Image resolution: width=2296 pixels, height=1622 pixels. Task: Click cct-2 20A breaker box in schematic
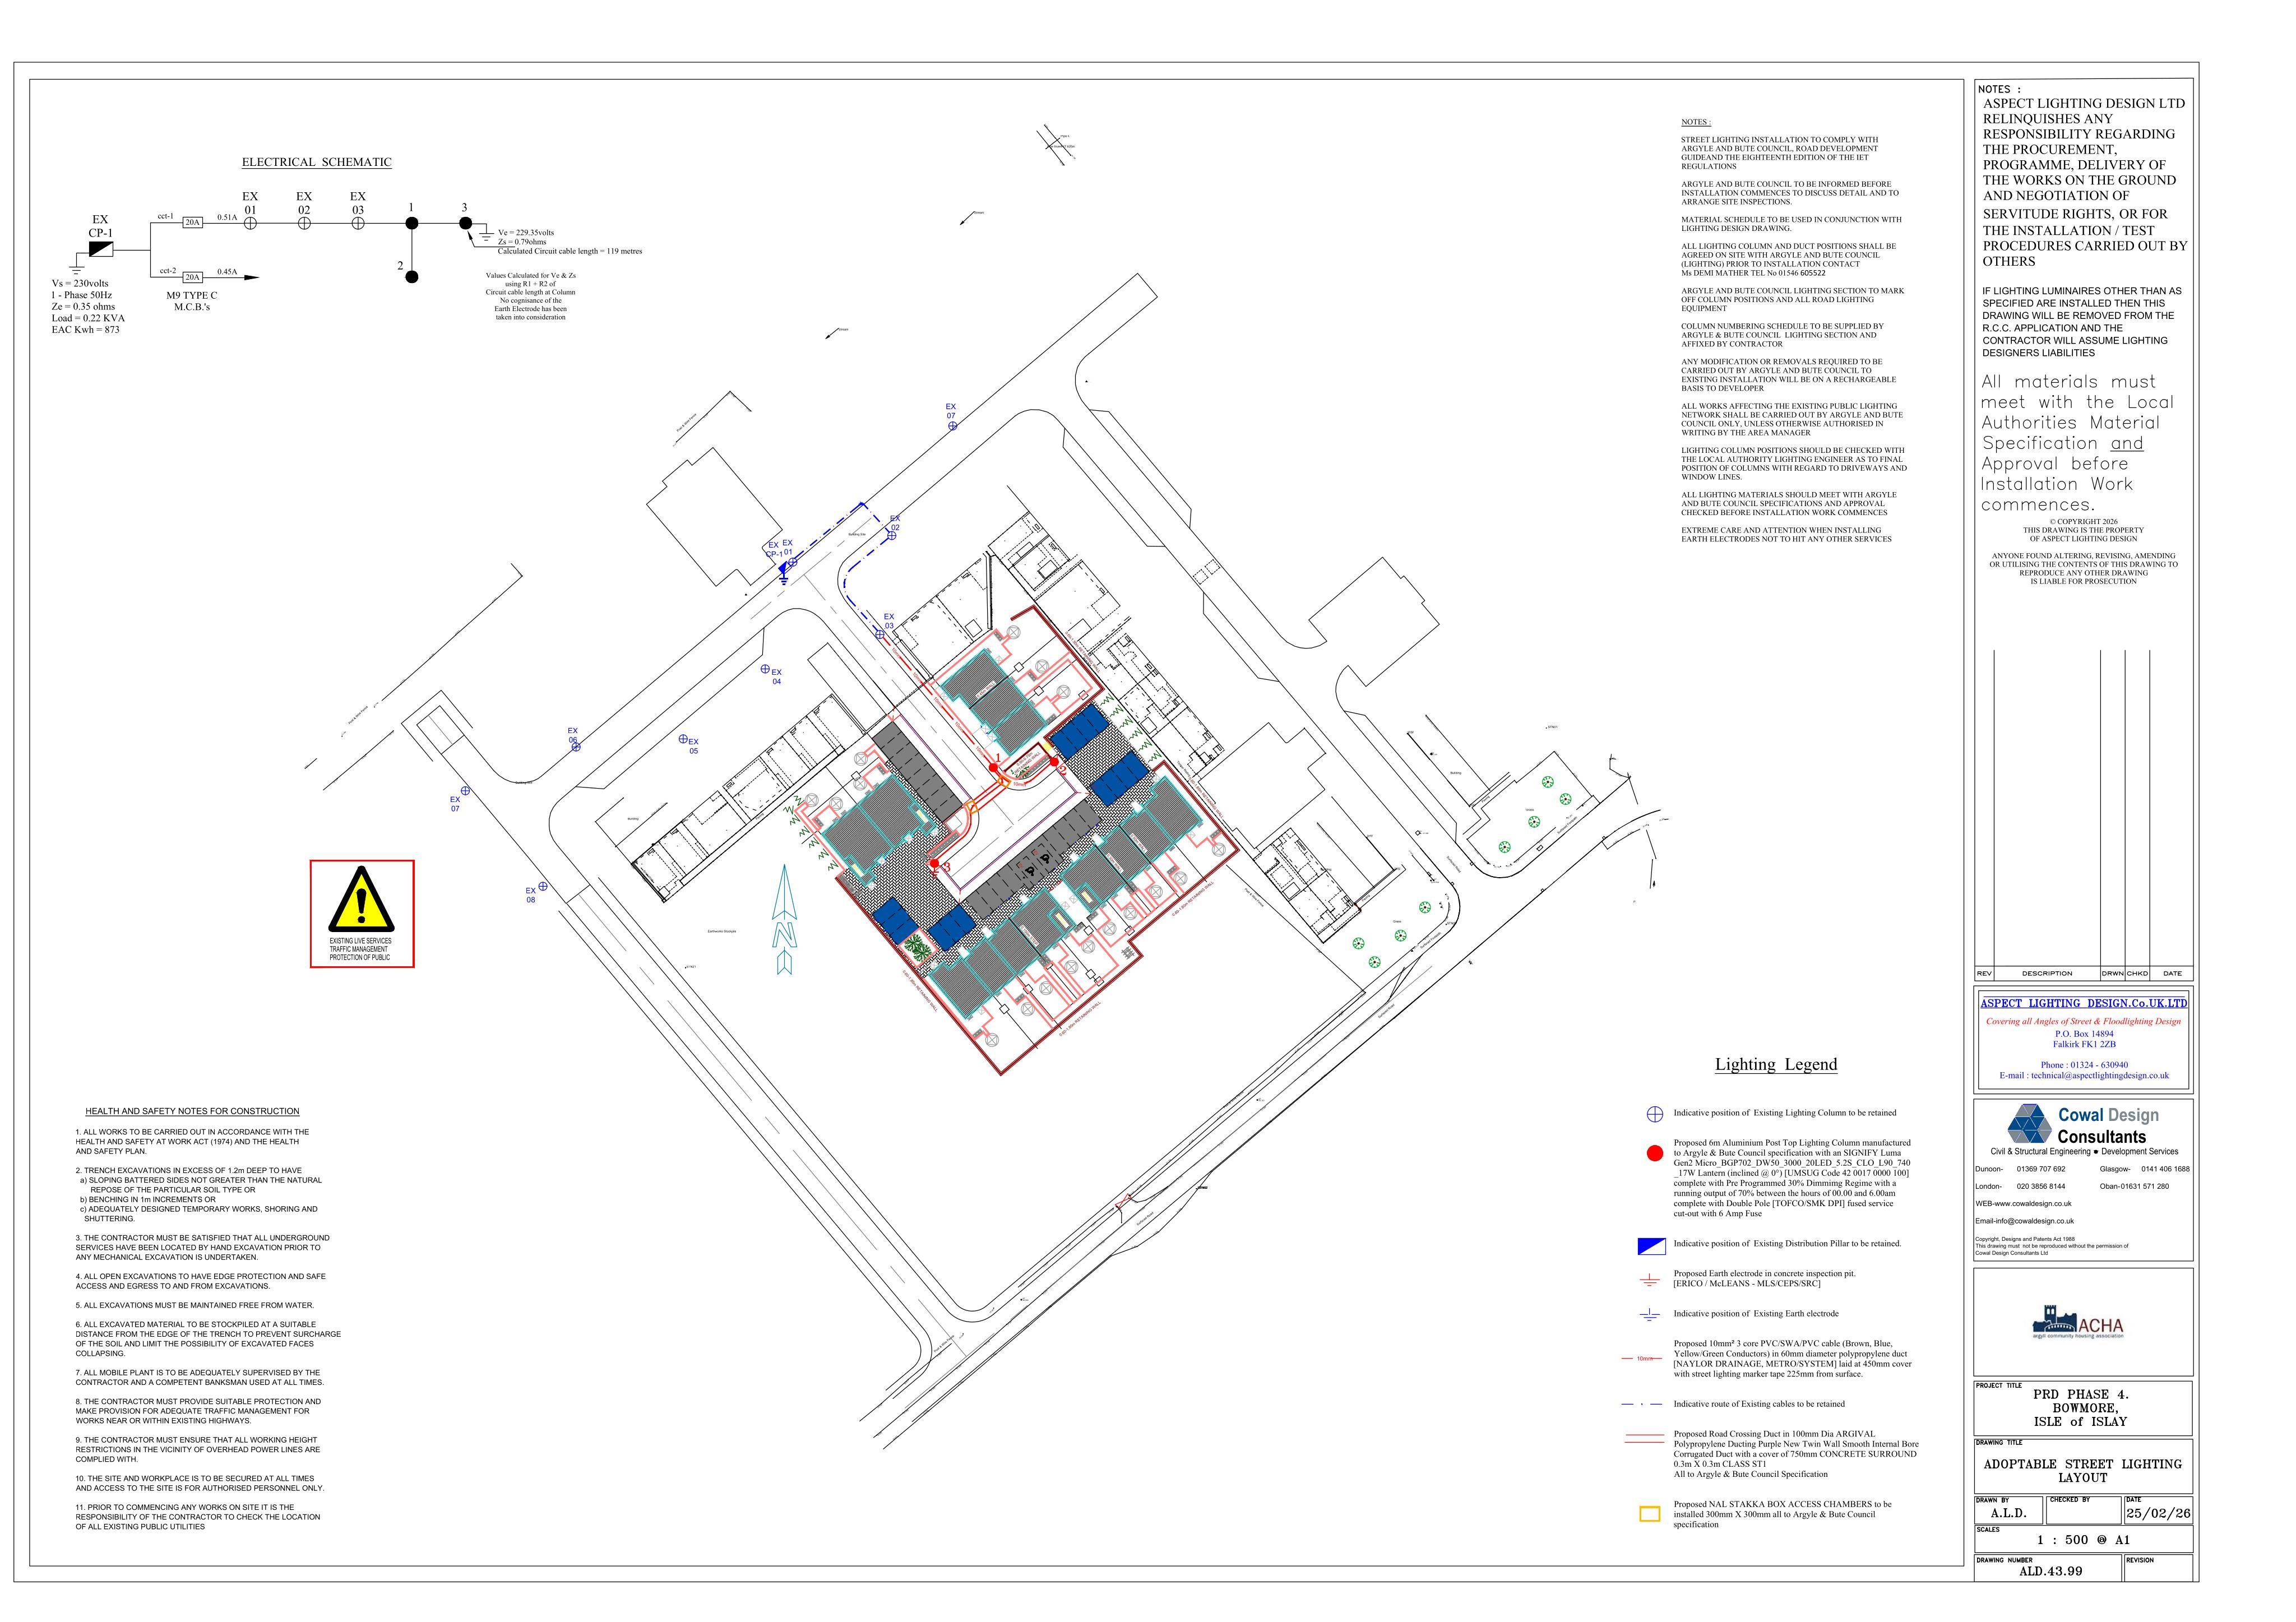click(193, 277)
